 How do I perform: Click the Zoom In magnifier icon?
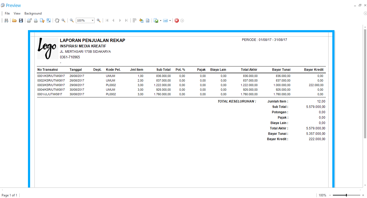coord(99,20)
